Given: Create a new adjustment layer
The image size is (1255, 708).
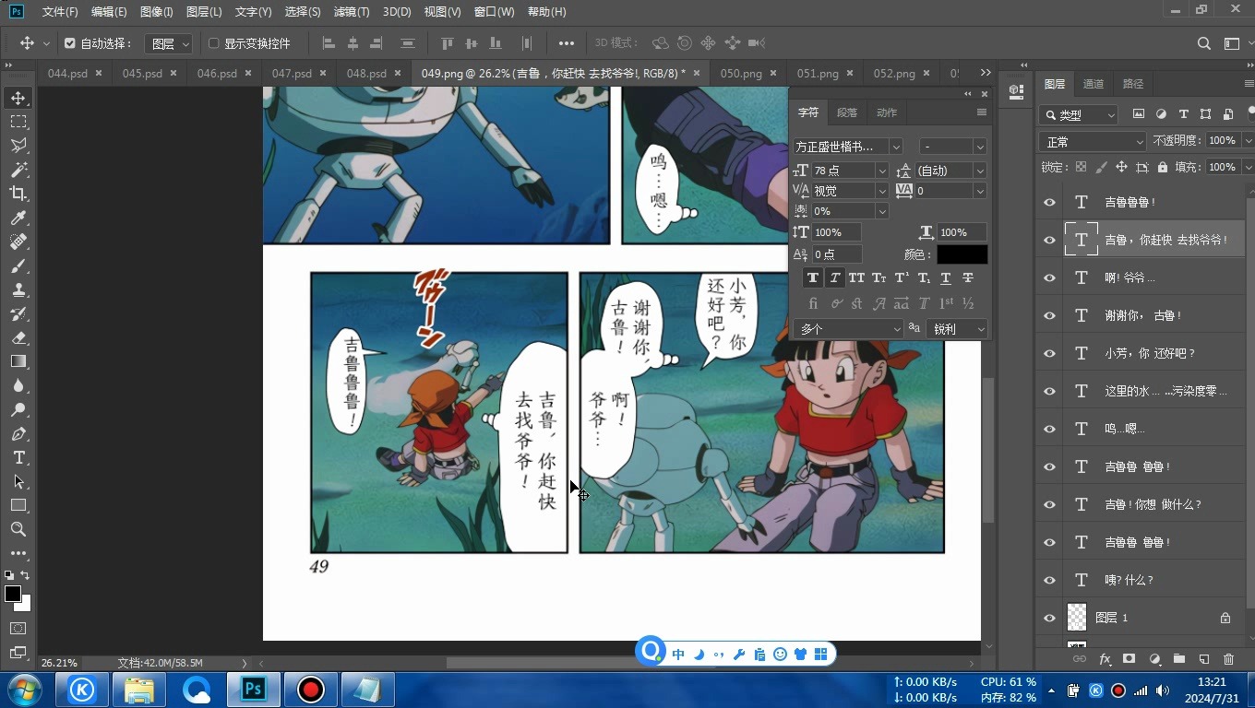Looking at the screenshot, I should pos(1154,659).
